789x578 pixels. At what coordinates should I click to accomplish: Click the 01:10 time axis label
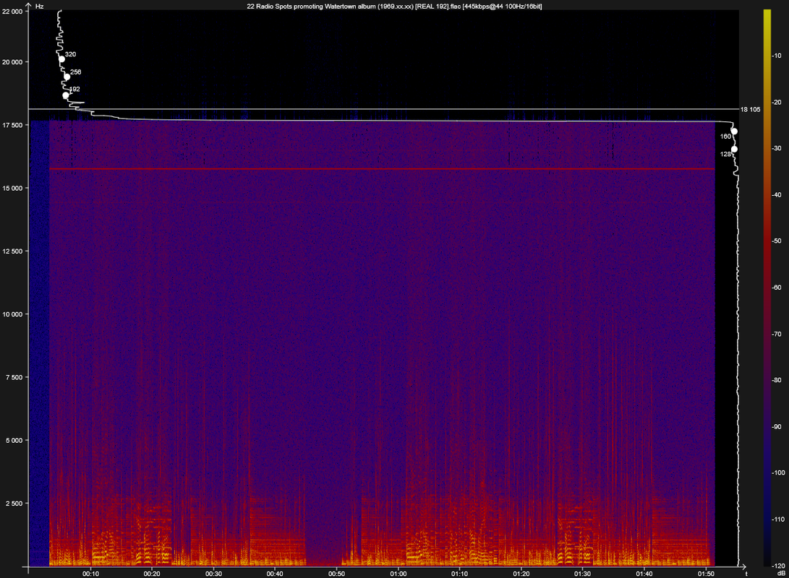point(459,574)
